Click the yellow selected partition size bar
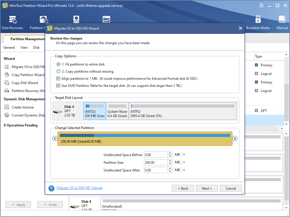This screenshot has width=290, height=217. [x=145, y=139]
